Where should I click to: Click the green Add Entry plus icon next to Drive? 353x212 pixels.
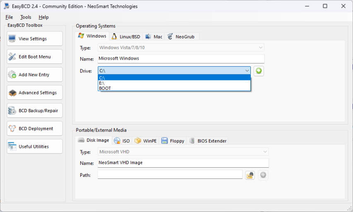pos(259,71)
